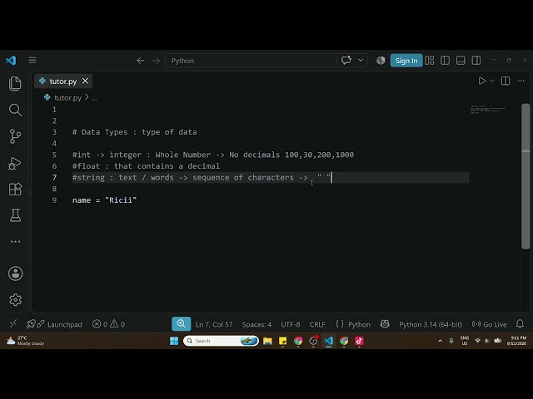This screenshot has width=533, height=399.
Task: Toggle the bottom panel
Action: [461, 61]
